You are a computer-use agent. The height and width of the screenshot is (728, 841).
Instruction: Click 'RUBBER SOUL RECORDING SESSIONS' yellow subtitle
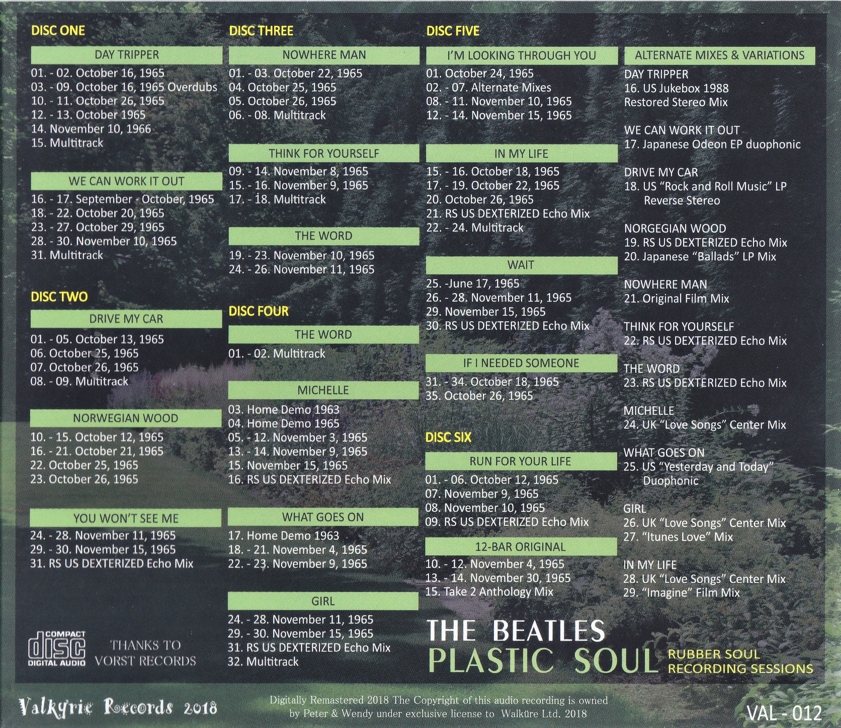740,662
